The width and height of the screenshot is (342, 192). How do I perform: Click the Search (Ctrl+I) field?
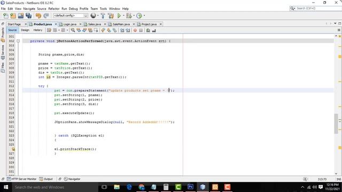click(x=318, y=9)
